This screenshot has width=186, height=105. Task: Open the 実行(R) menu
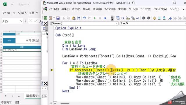coord(122,9)
